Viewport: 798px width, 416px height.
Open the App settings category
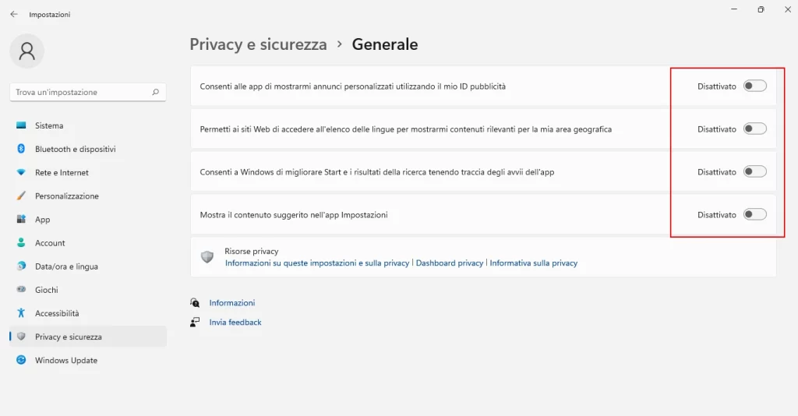tap(88, 219)
